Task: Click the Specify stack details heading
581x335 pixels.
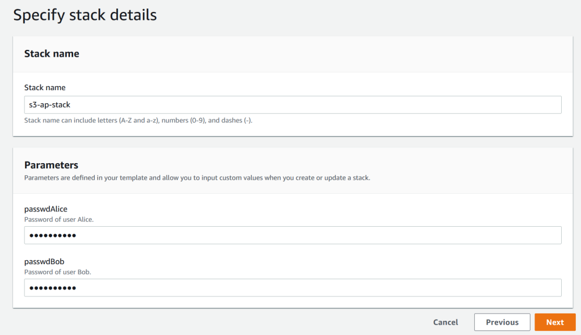Action: point(85,15)
